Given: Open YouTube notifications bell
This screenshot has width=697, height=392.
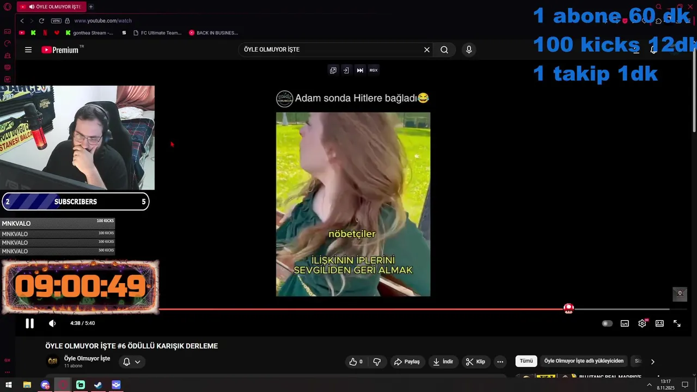Looking at the screenshot, I should 653,50.
